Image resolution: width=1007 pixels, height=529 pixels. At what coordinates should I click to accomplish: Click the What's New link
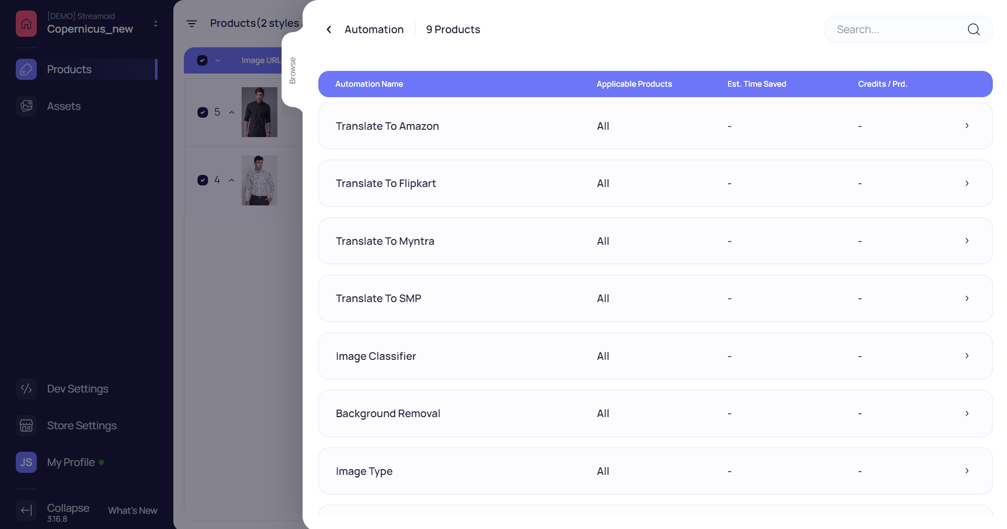point(132,510)
